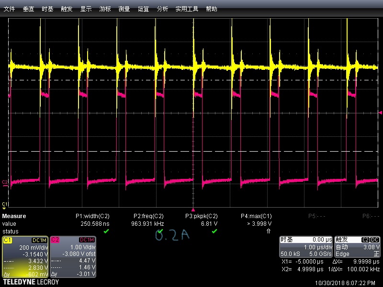
Task: Open the 测量 (Measure) menu
Action: [x=124, y=9]
